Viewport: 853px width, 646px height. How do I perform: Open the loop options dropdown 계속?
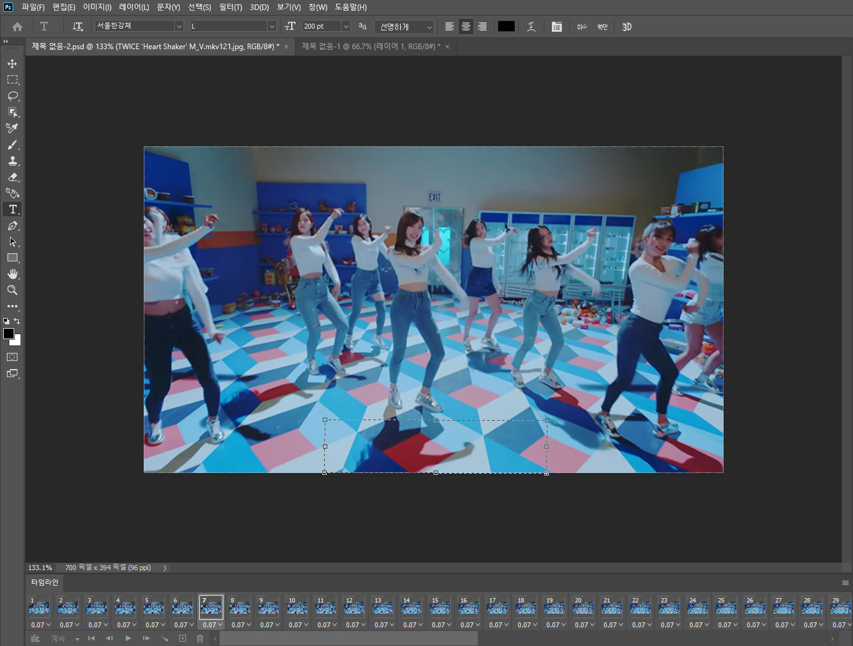pos(65,639)
